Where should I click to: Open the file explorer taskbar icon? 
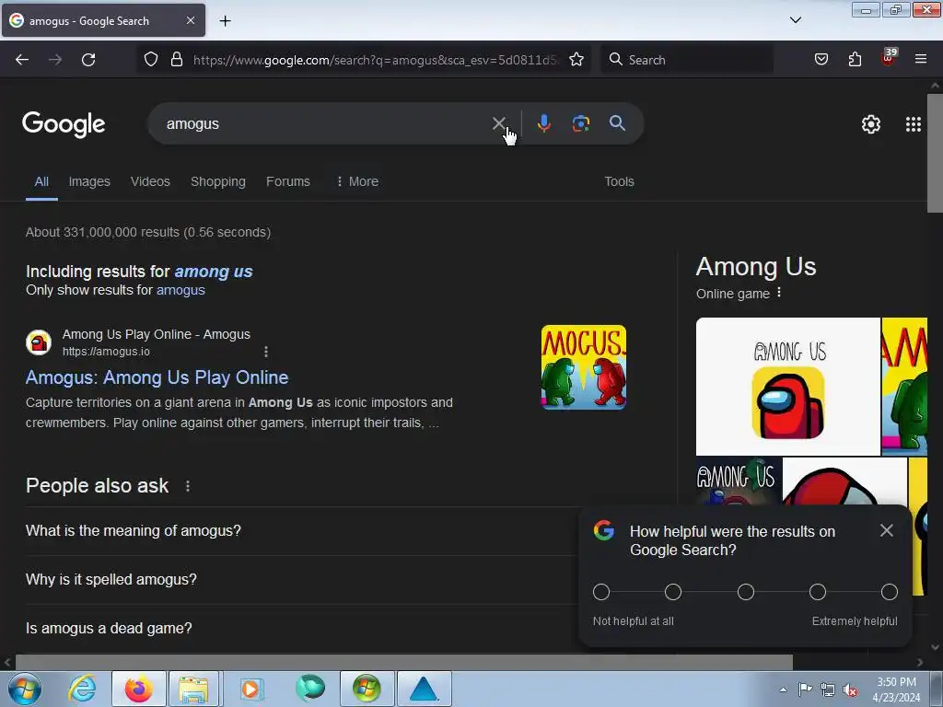coord(193,689)
